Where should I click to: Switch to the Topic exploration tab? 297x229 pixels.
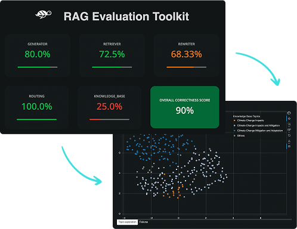coord(128,222)
